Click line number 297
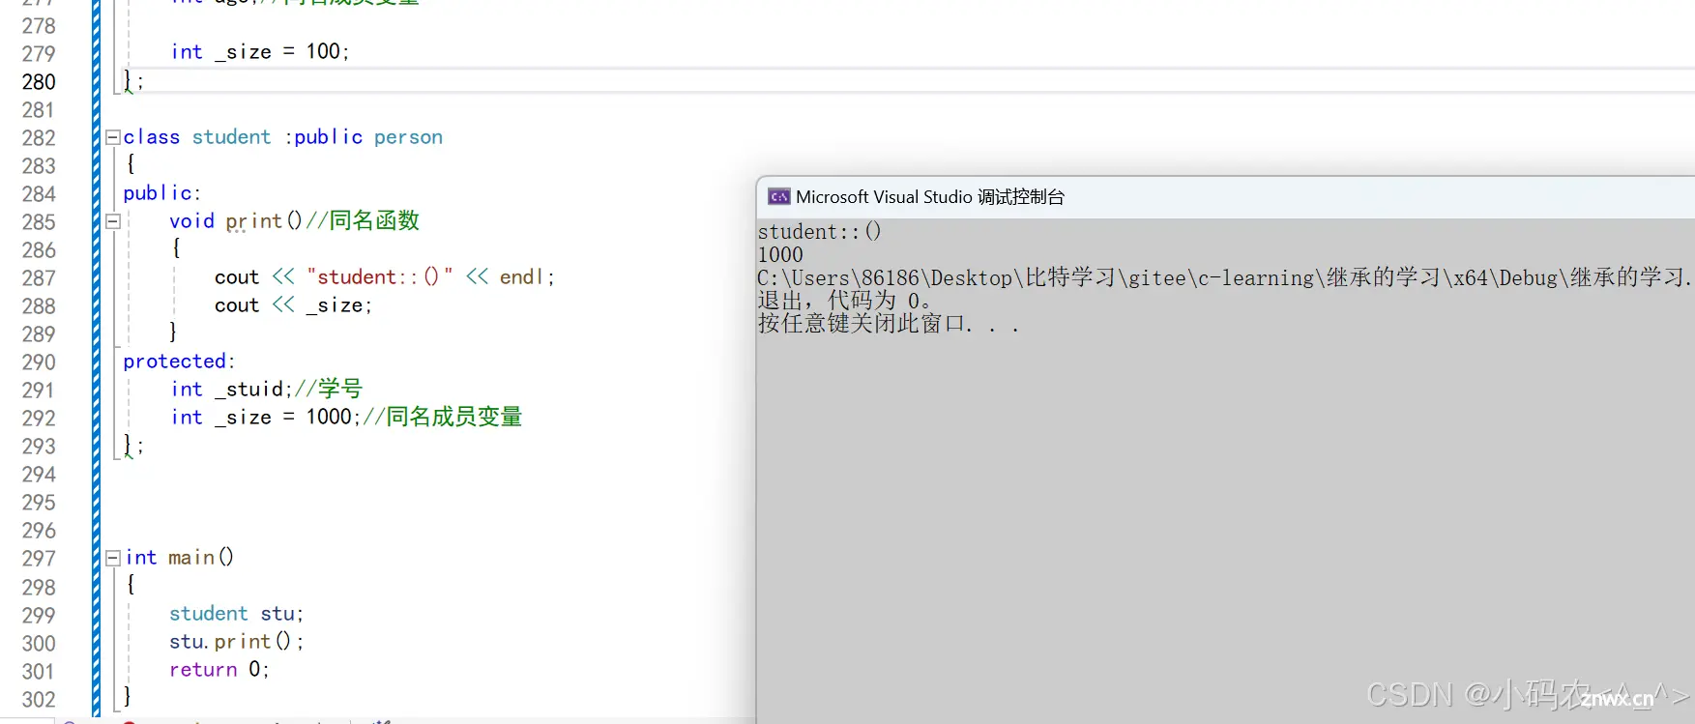This screenshot has height=724, width=1695. [39, 559]
